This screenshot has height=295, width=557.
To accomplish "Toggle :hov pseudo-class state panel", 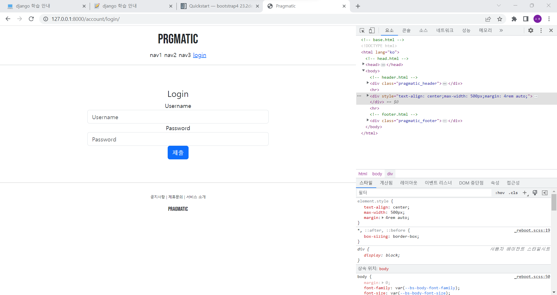I will (x=500, y=193).
